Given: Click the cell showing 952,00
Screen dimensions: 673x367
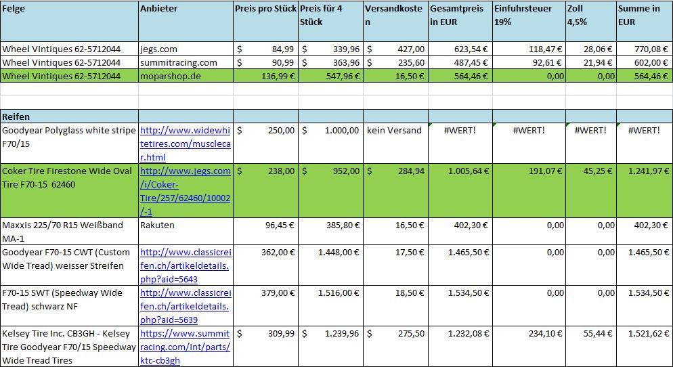Looking at the screenshot, I should 331,191.
